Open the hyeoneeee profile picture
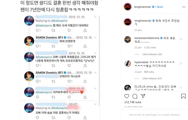 point(128,64)
